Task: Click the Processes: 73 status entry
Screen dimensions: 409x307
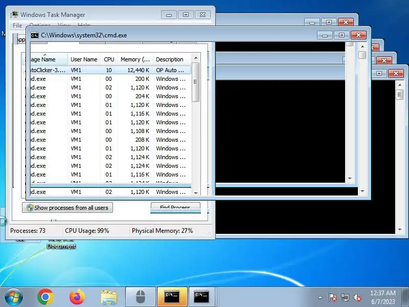Action: click(x=28, y=231)
